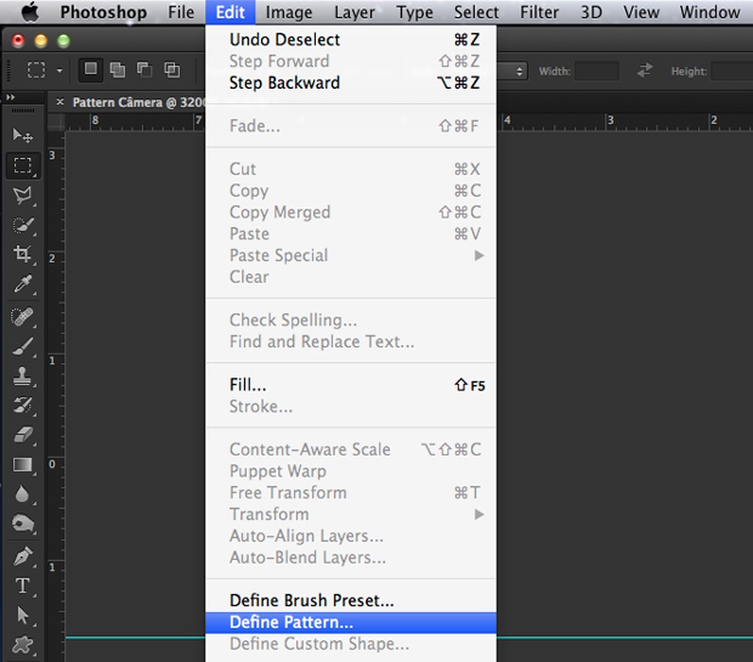Screen dimensions: 753x662
Task: Select the Rectangular Marquee tool in toolbox
Action: [x=22, y=166]
